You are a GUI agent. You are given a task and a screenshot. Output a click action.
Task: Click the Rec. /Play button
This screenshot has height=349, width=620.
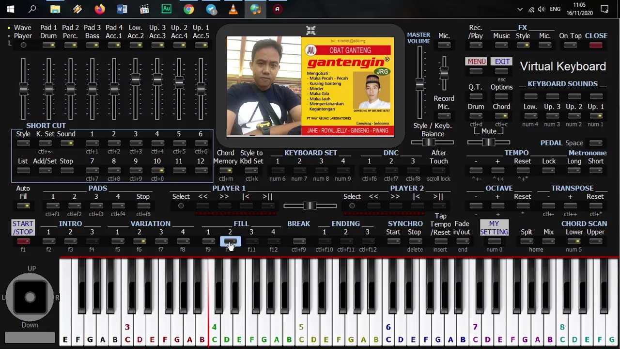476,45
